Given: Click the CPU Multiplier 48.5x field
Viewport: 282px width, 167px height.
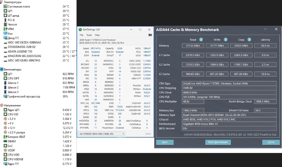Looking at the screenshot, I should pos(193,101).
